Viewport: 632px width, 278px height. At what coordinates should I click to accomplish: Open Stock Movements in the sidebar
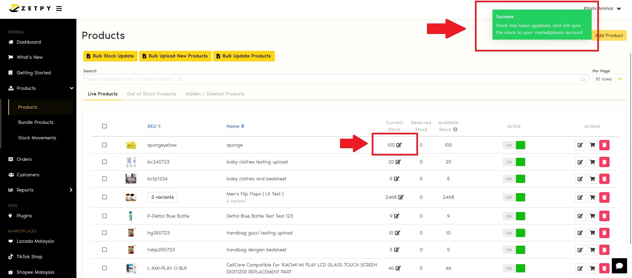(x=37, y=138)
